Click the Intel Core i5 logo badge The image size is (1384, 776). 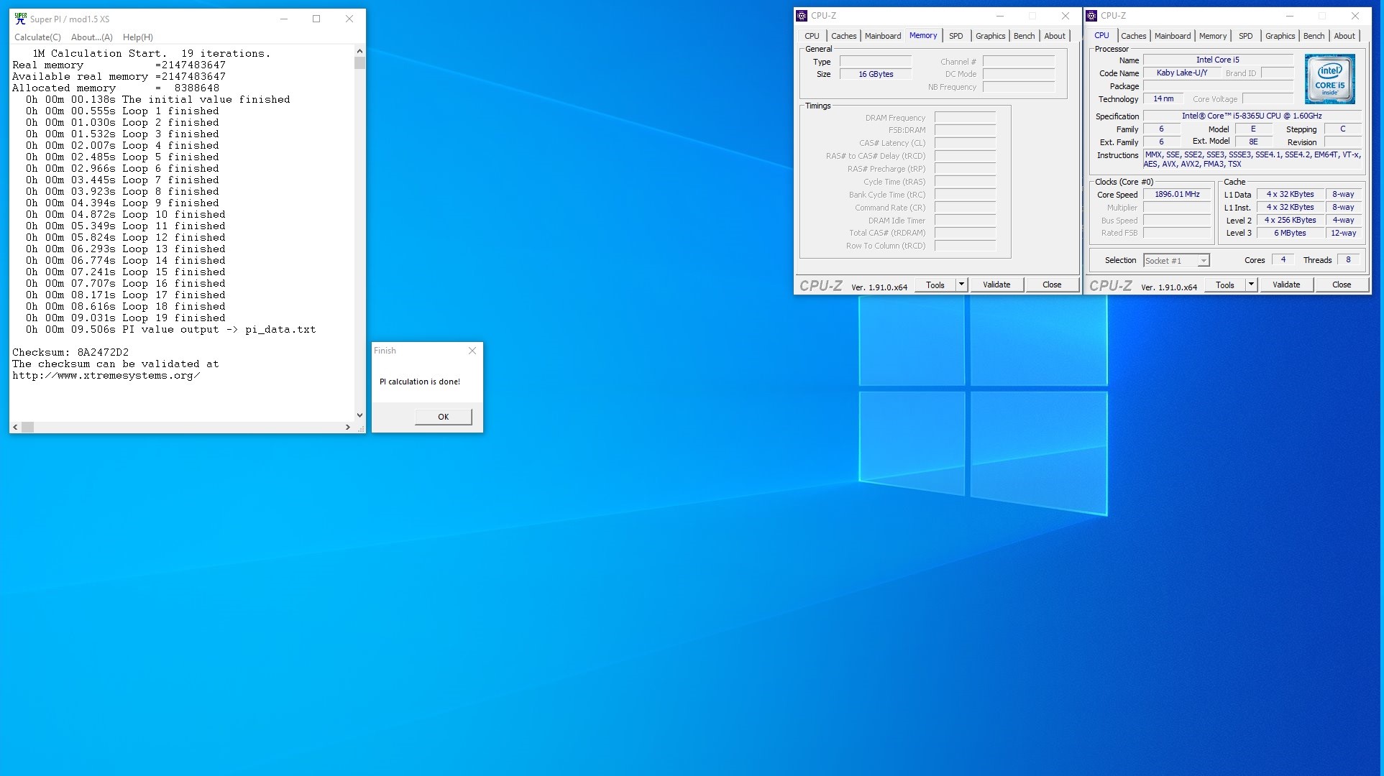(x=1329, y=79)
